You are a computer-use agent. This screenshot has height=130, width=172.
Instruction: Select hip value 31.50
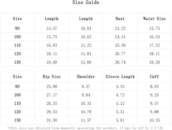tap(52, 120)
